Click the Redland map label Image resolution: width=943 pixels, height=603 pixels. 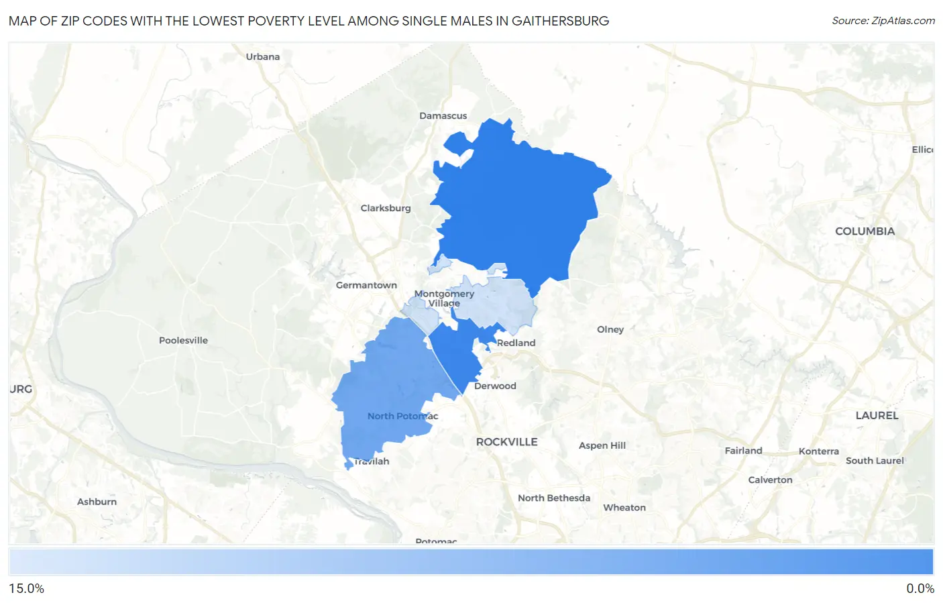(516, 343)
